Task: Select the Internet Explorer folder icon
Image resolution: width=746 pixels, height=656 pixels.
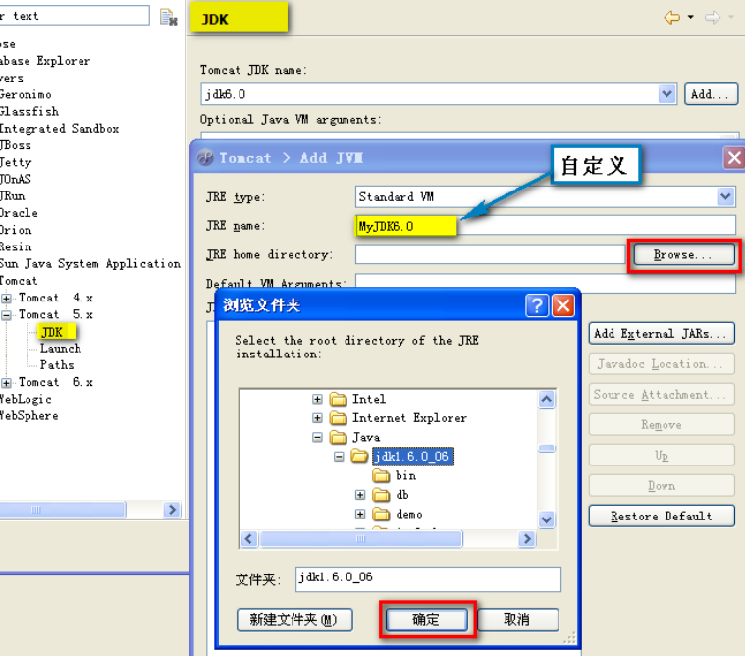Action: coord(339,418)
